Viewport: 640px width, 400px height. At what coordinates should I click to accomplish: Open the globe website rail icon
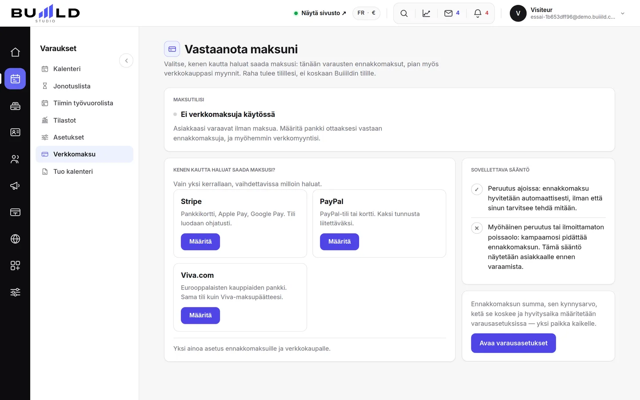pos(15,239)
